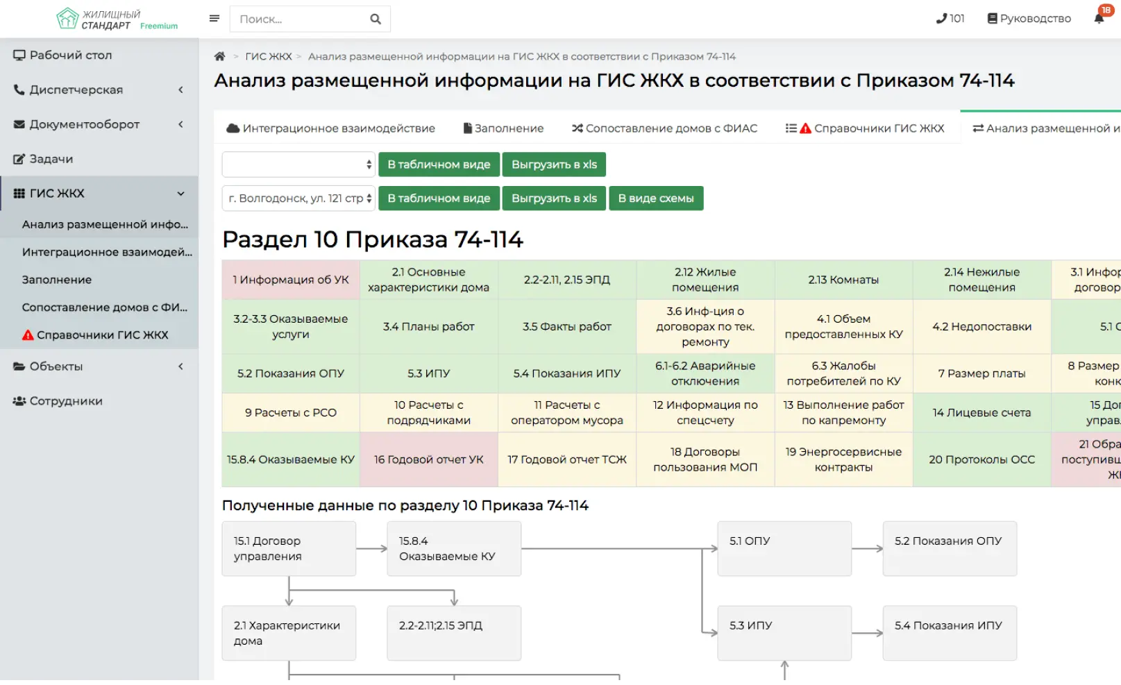Open the empty dropdown selector
This screenshot has width=1121, height=685.
click(298, 164)
